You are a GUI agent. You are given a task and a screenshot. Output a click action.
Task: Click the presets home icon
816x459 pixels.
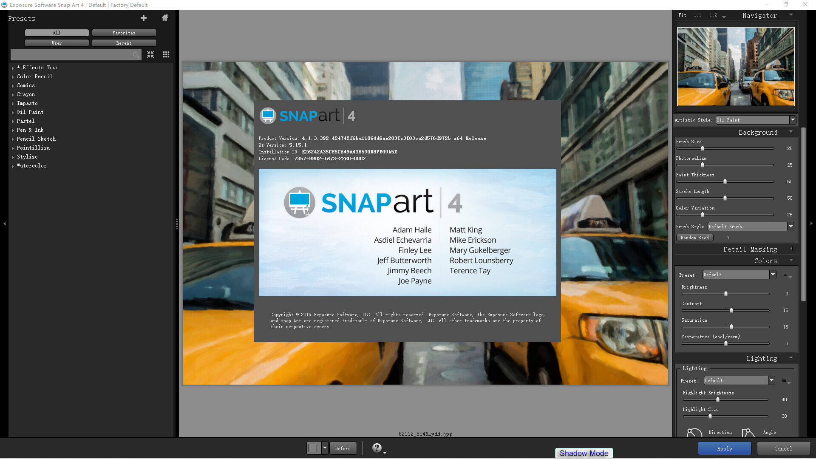[x=165, y=18]
